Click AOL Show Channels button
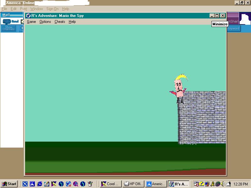Viewport: 251px width, 188px height. pyautogui.click(x=8, y=28)
